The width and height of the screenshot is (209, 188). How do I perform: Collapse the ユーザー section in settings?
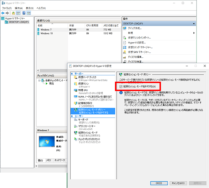pyautogui.click(x=72, y=116)
